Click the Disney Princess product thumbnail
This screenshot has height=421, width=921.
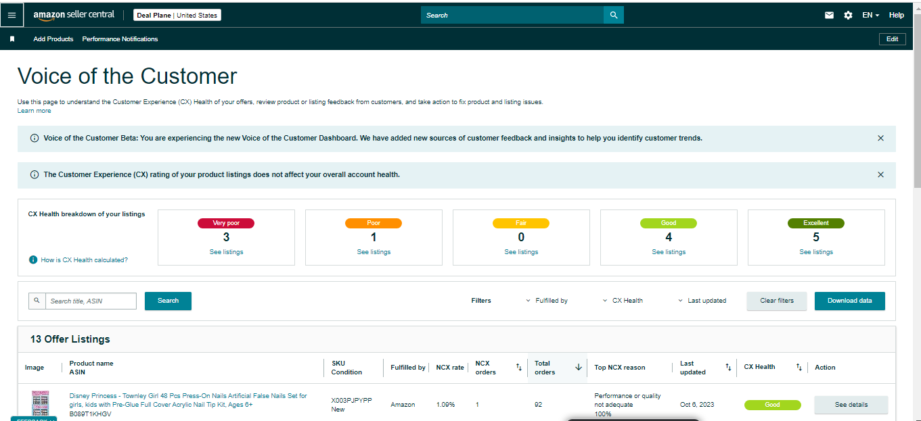[x=41, y=405]
